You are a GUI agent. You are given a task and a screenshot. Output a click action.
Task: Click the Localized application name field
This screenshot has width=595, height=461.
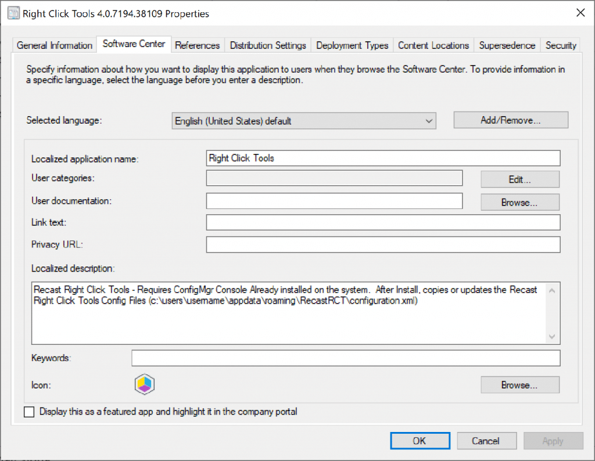[x=383, y=158]
